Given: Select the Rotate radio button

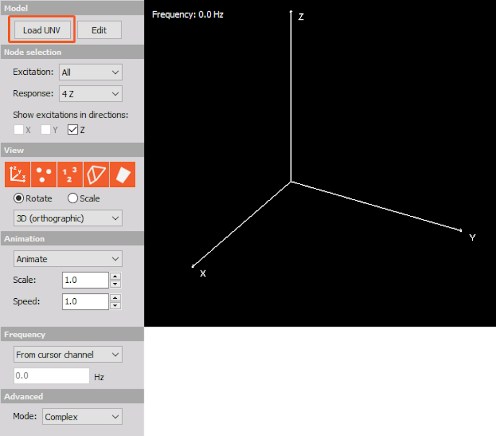Looking at the screenshot, I should pos(19,198).
